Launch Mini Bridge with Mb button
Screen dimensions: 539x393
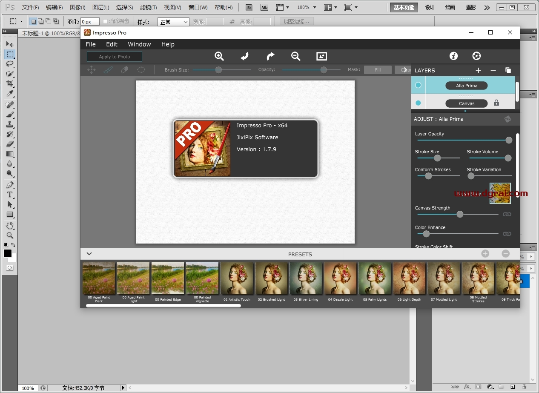point(264,7)
